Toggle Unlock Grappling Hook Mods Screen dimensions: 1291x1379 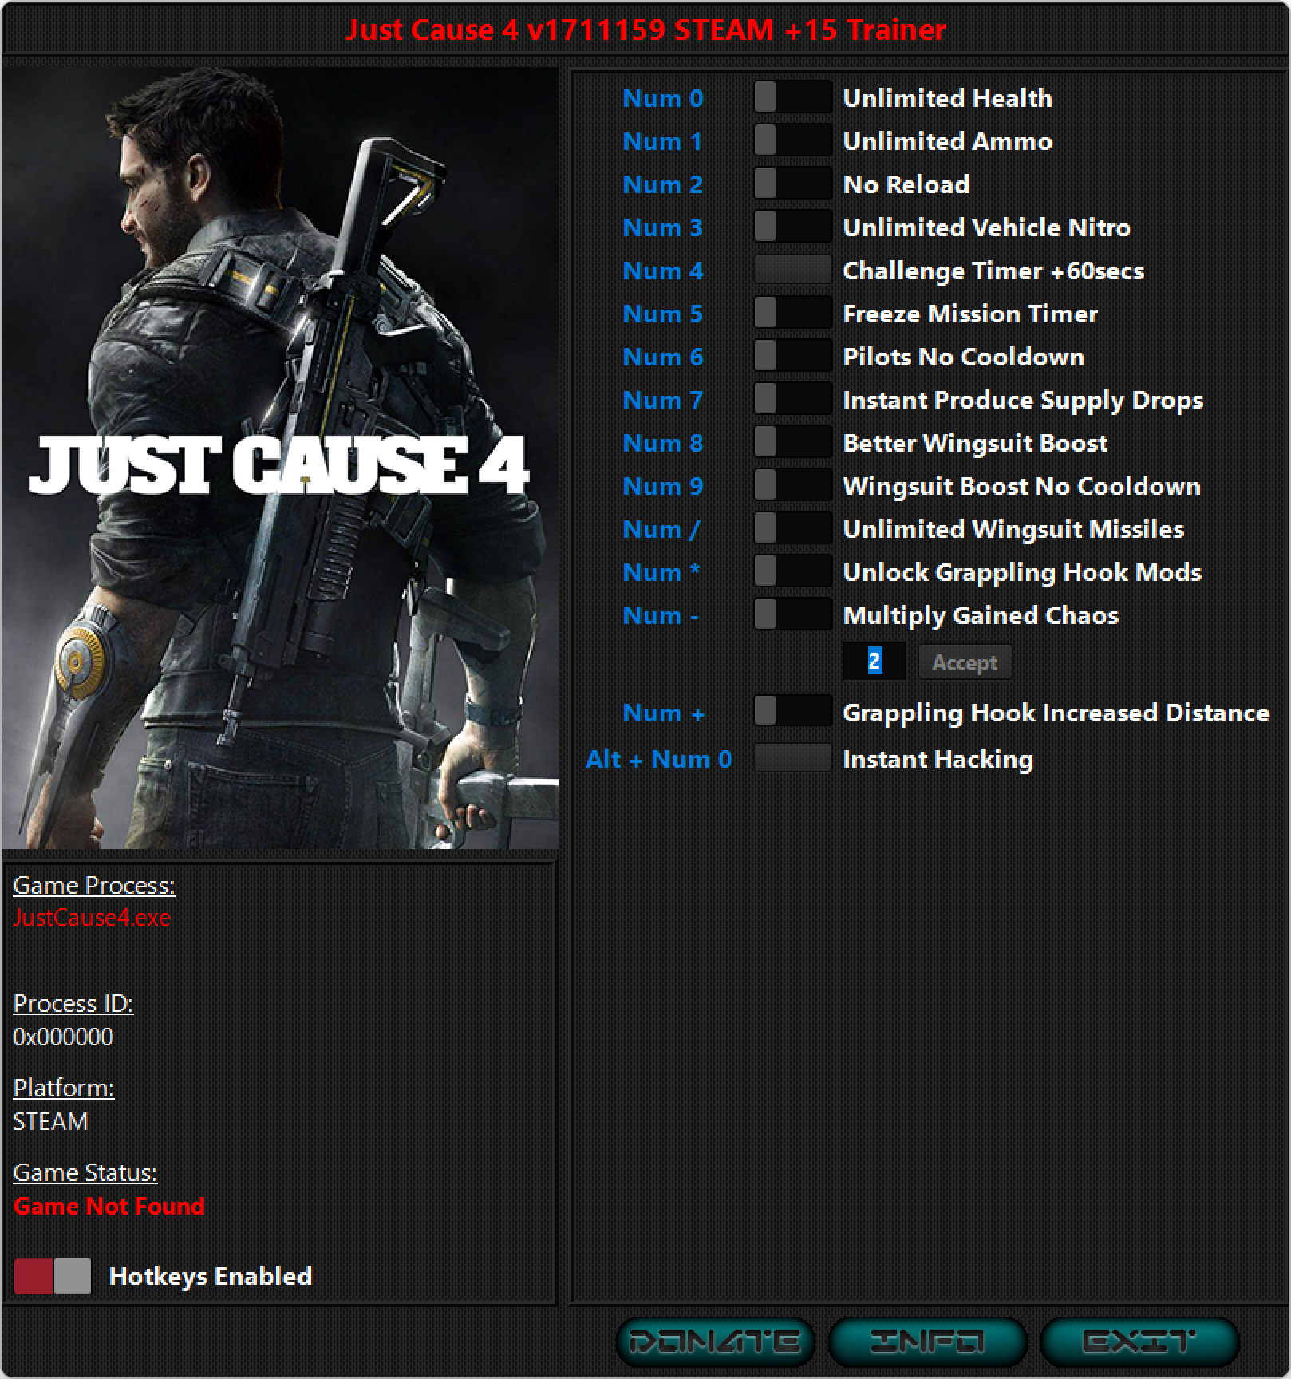tap(793, 572)
